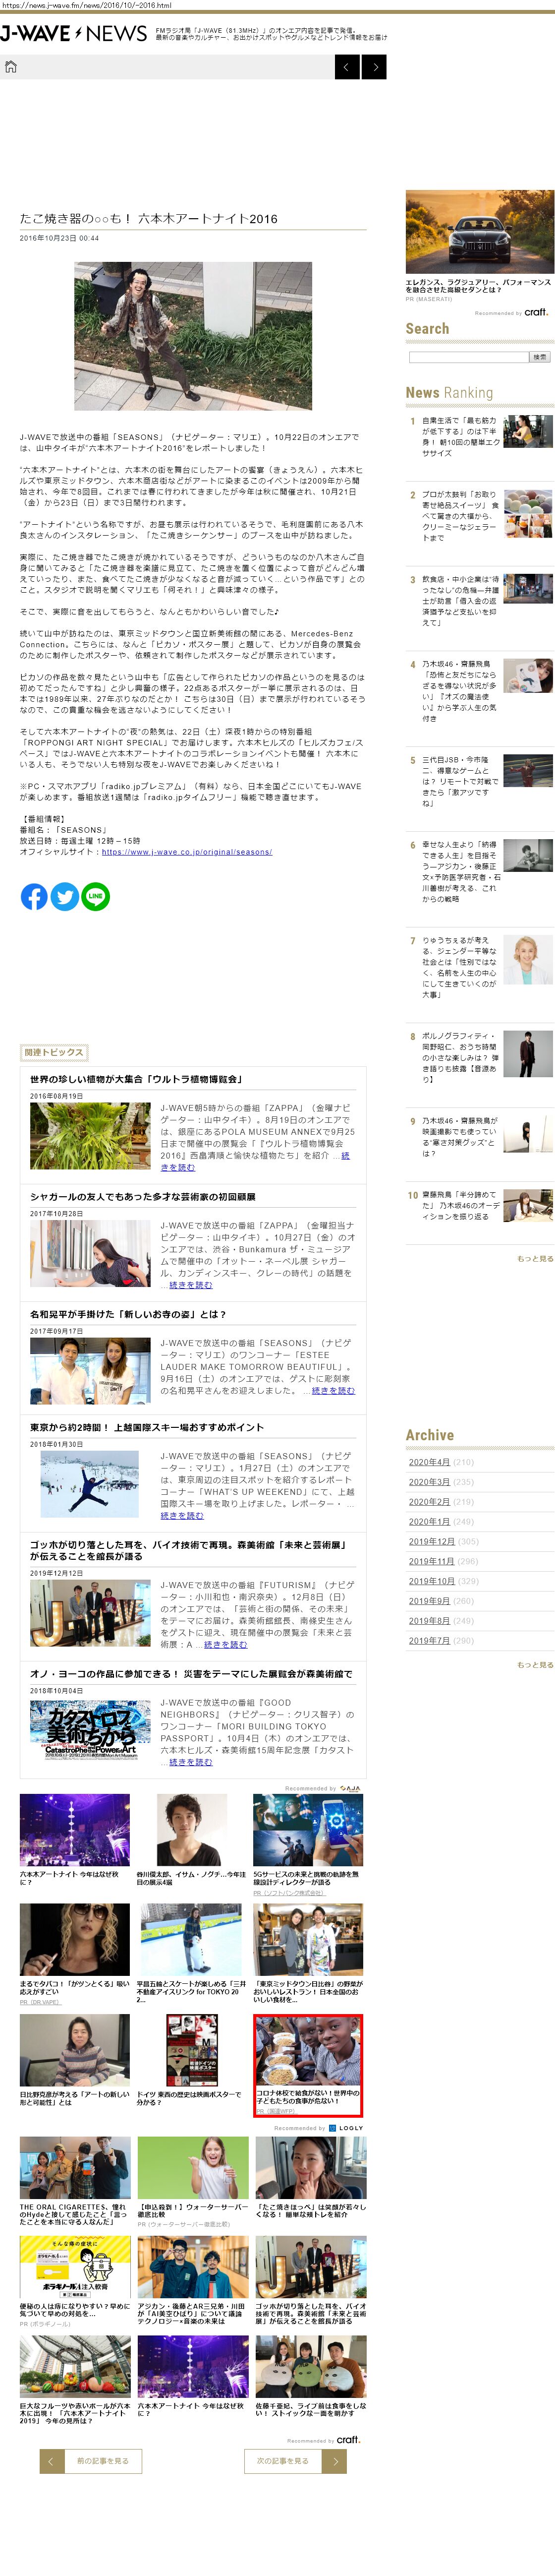Open the Maserati ad car thumbnail
The image size is (555, 2576).
coord(480,232)
